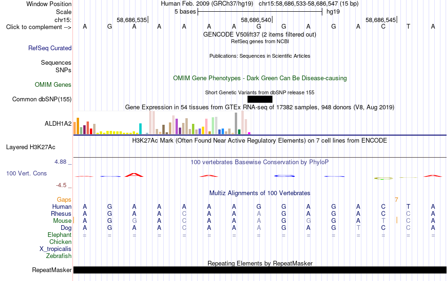Click the -4.5 PhyloP lower scale value
Screen dimensions: 447x281
[61, 185]
